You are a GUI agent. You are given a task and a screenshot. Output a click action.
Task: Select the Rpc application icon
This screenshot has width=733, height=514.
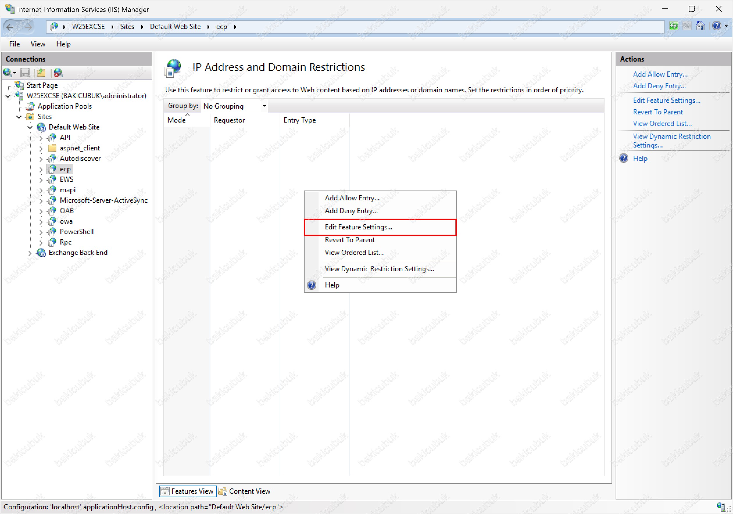tap(52, 242)
